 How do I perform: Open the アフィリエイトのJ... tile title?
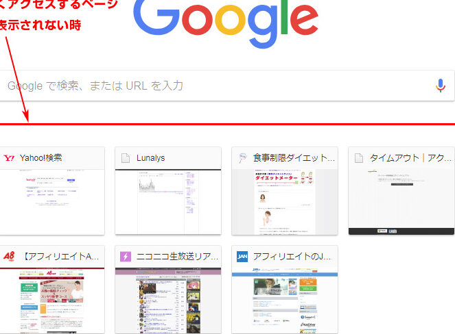coord(292,257)
